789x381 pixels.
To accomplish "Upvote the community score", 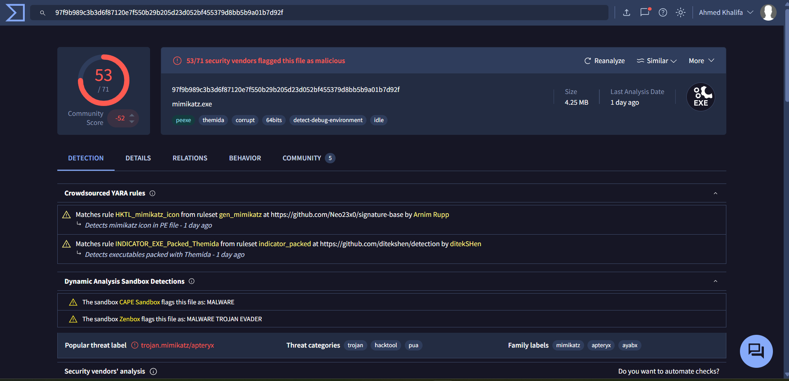I will 132,115.
